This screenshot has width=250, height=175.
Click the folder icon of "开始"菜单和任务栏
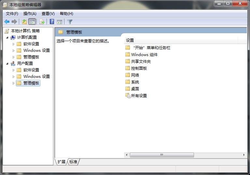tap(128, 48)
